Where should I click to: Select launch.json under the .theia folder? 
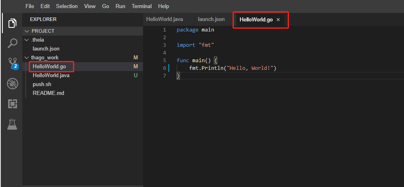[46, 49]
